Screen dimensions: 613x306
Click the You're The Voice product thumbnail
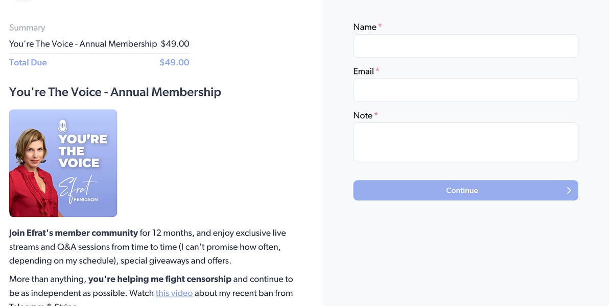pyautogui.click(x=63, y=163)
